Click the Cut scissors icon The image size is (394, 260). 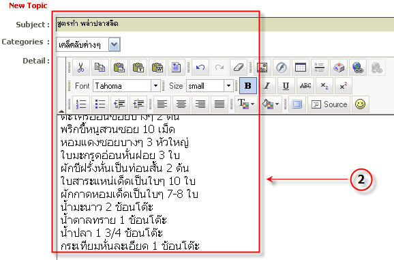(x=80, y=68)
